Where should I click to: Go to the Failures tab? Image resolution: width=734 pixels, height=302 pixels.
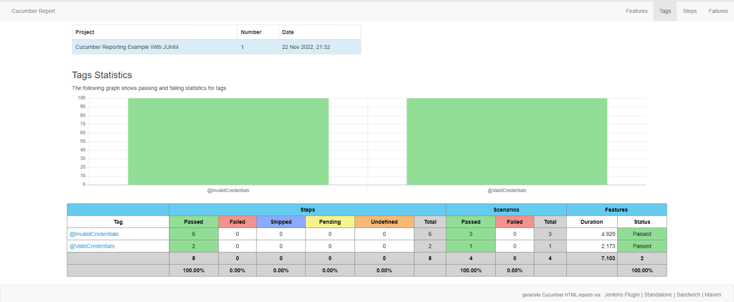718,11
